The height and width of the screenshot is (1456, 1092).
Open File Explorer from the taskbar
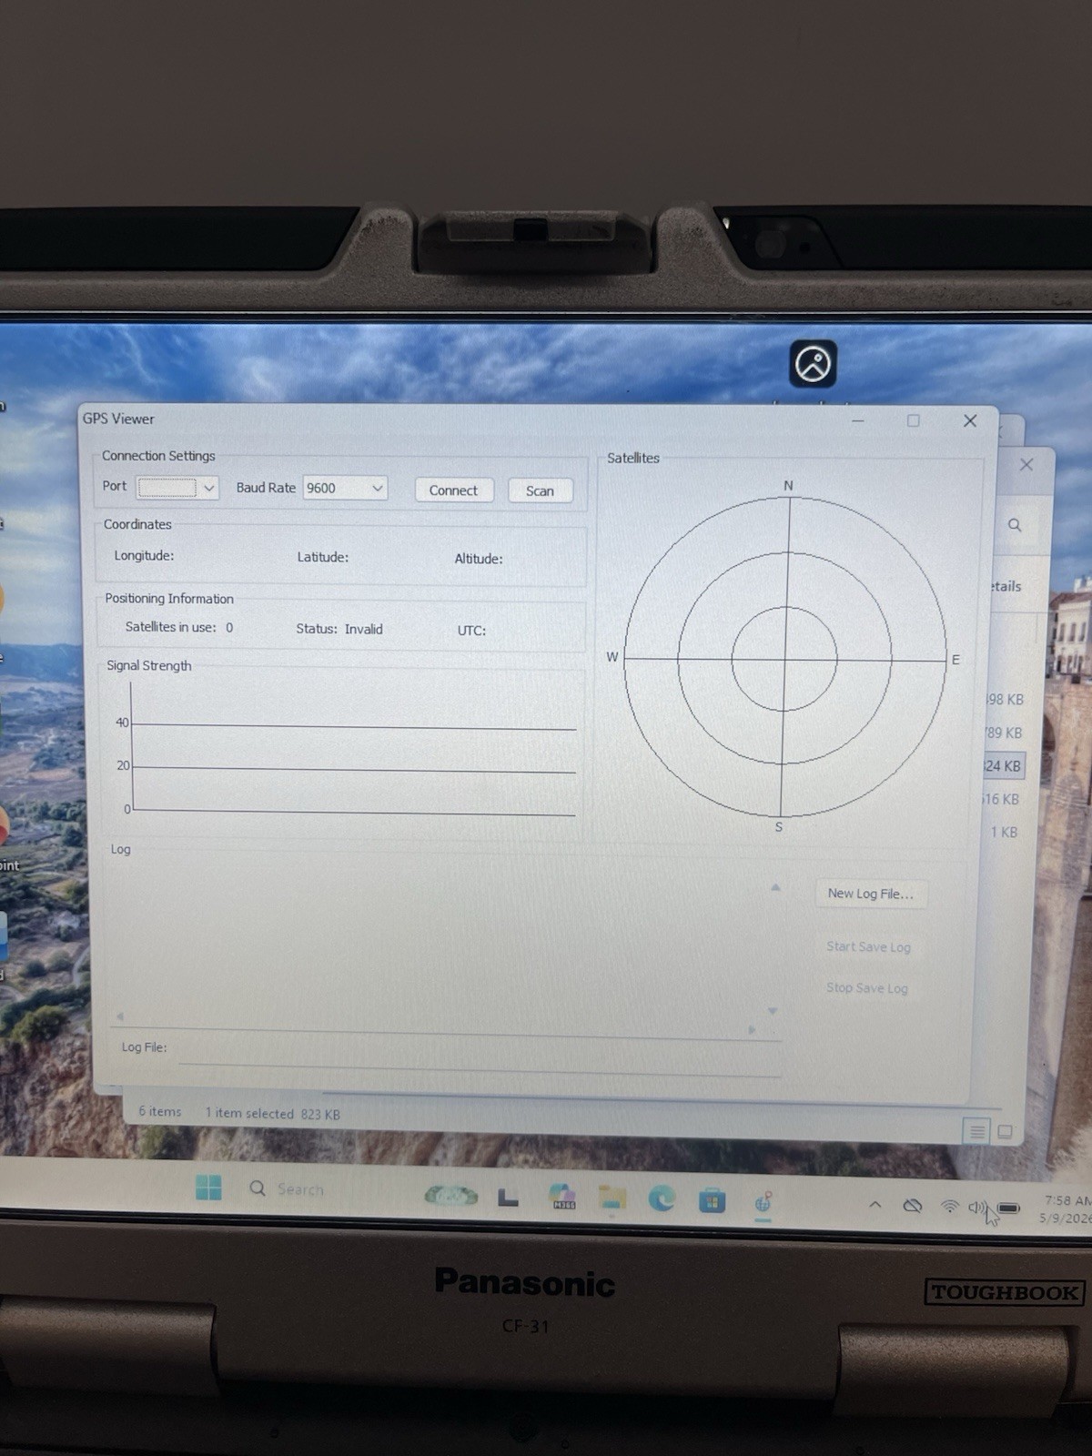pyautogui.click(x=612, y=1199)
